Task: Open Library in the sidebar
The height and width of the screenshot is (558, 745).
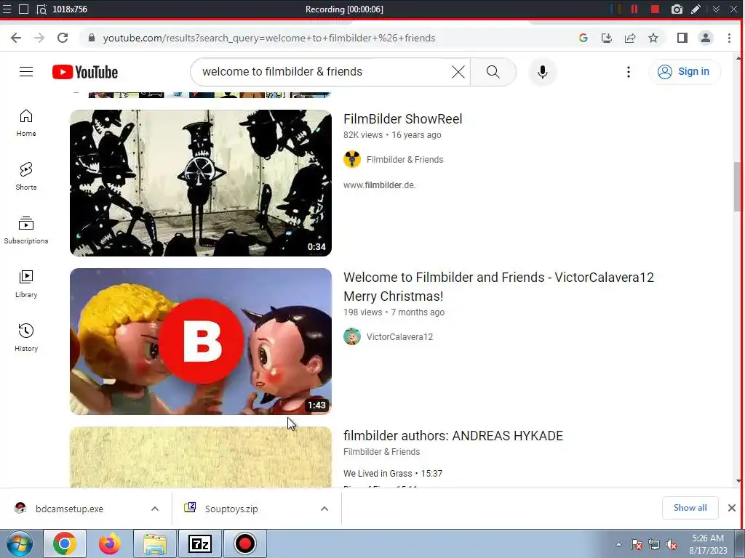Action: pos(26,284)
